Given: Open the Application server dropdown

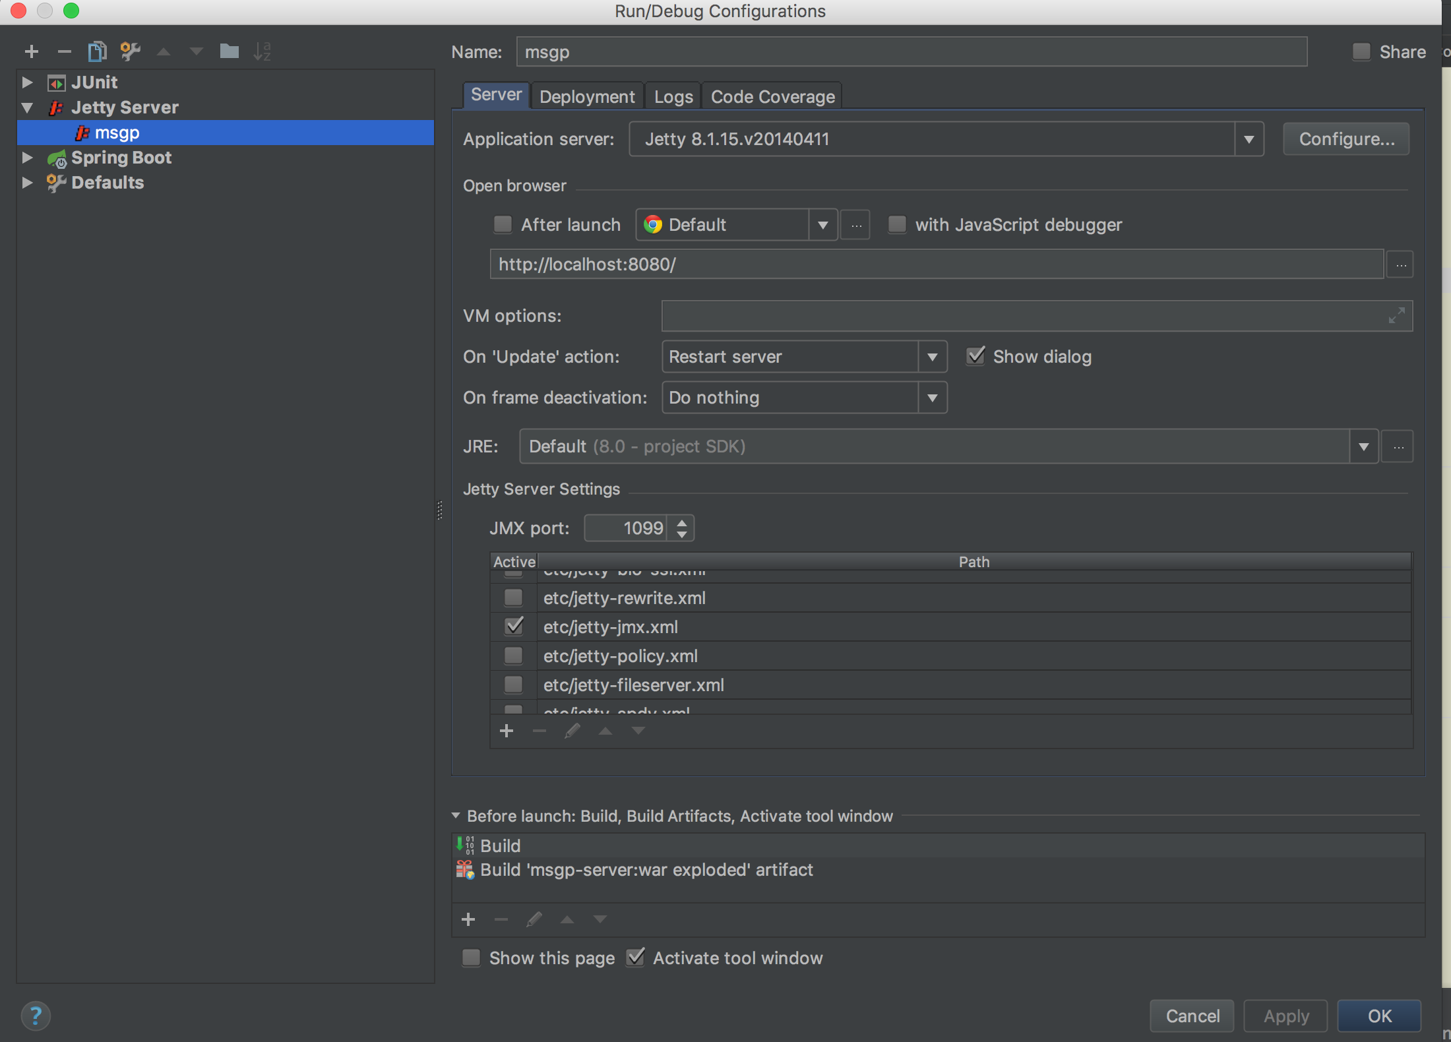Looking at the screenshot, I should click(1249, 139).
